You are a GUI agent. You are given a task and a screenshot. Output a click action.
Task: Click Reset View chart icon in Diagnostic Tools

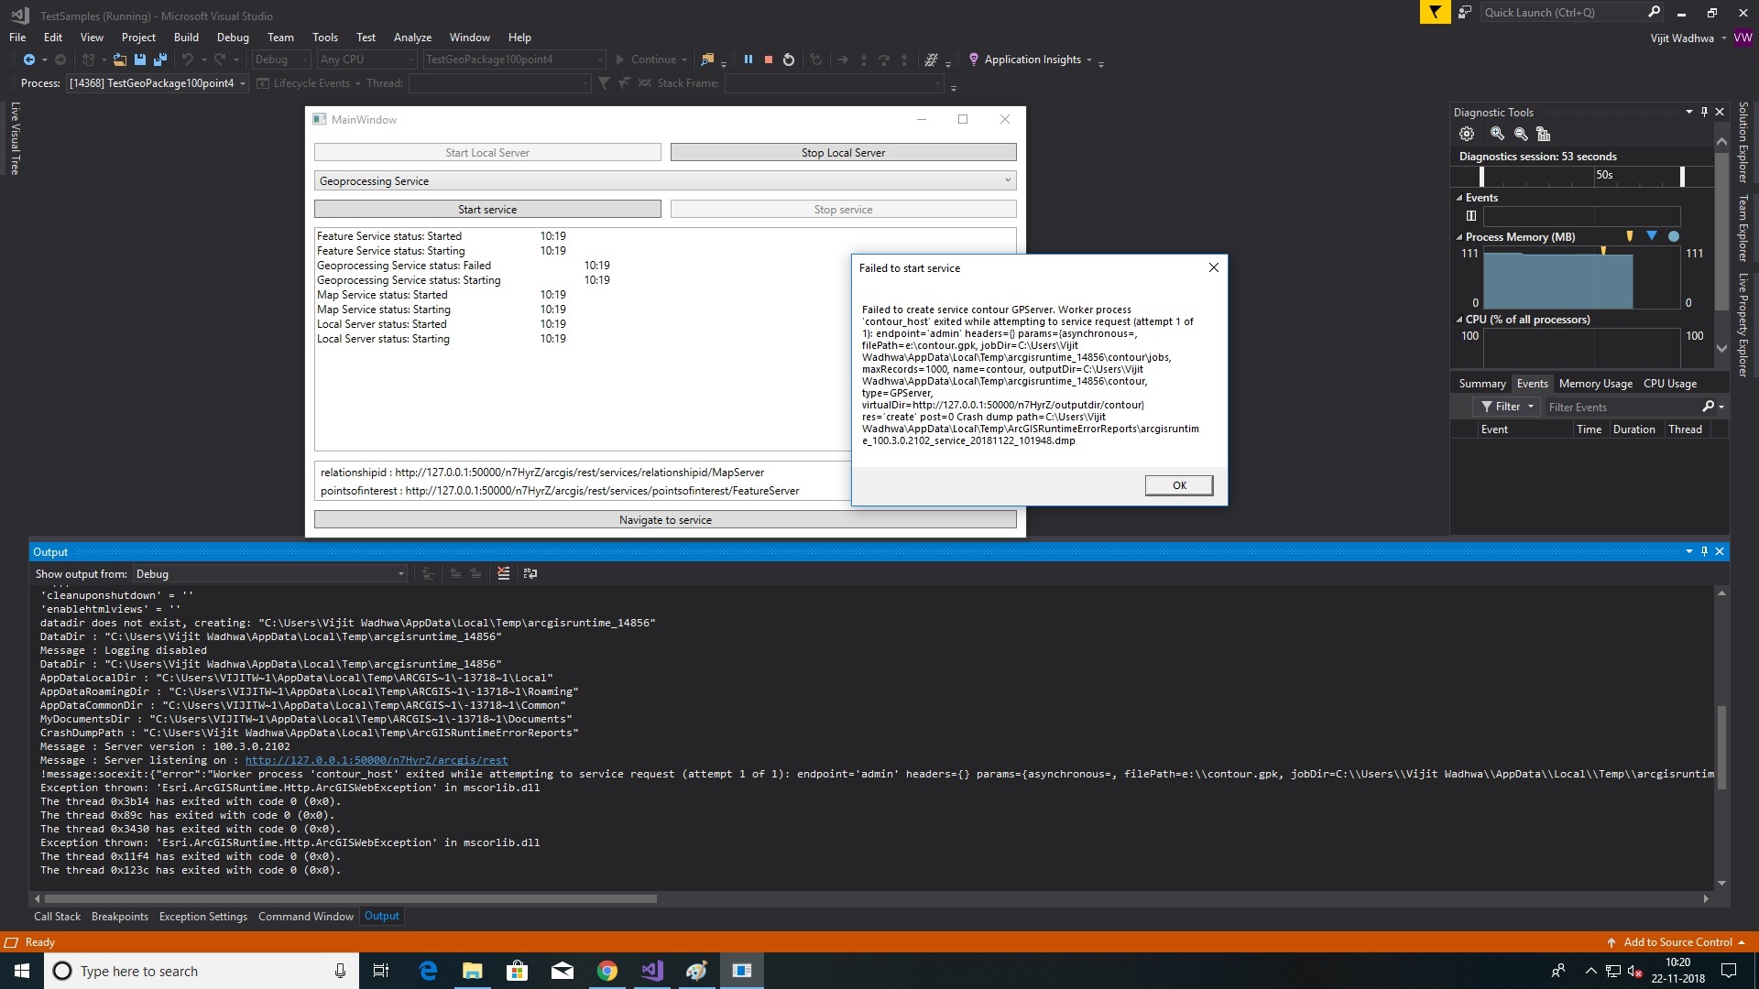point(1544,134)
